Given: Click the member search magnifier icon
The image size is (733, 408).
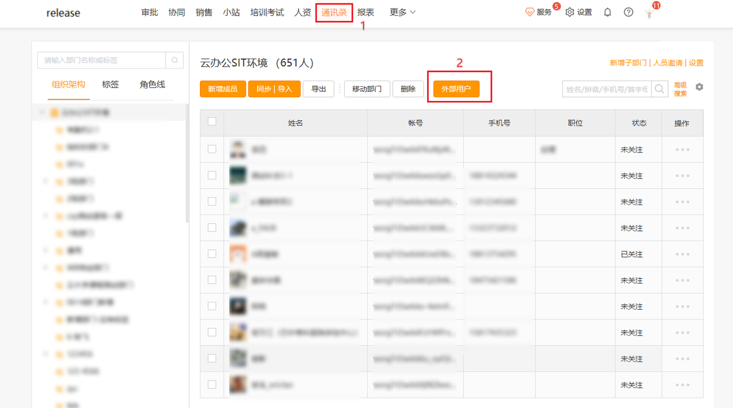Looking at the screenshot, I should (660, 89).
